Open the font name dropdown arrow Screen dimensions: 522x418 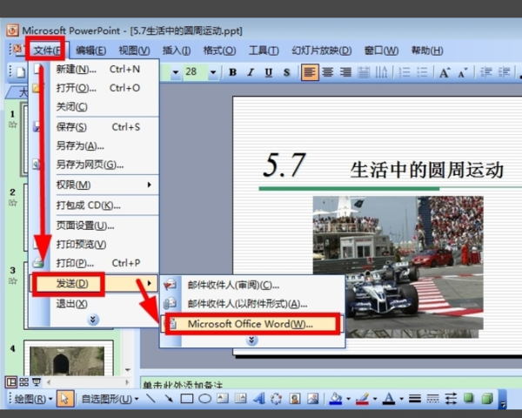tap(176, 72)
